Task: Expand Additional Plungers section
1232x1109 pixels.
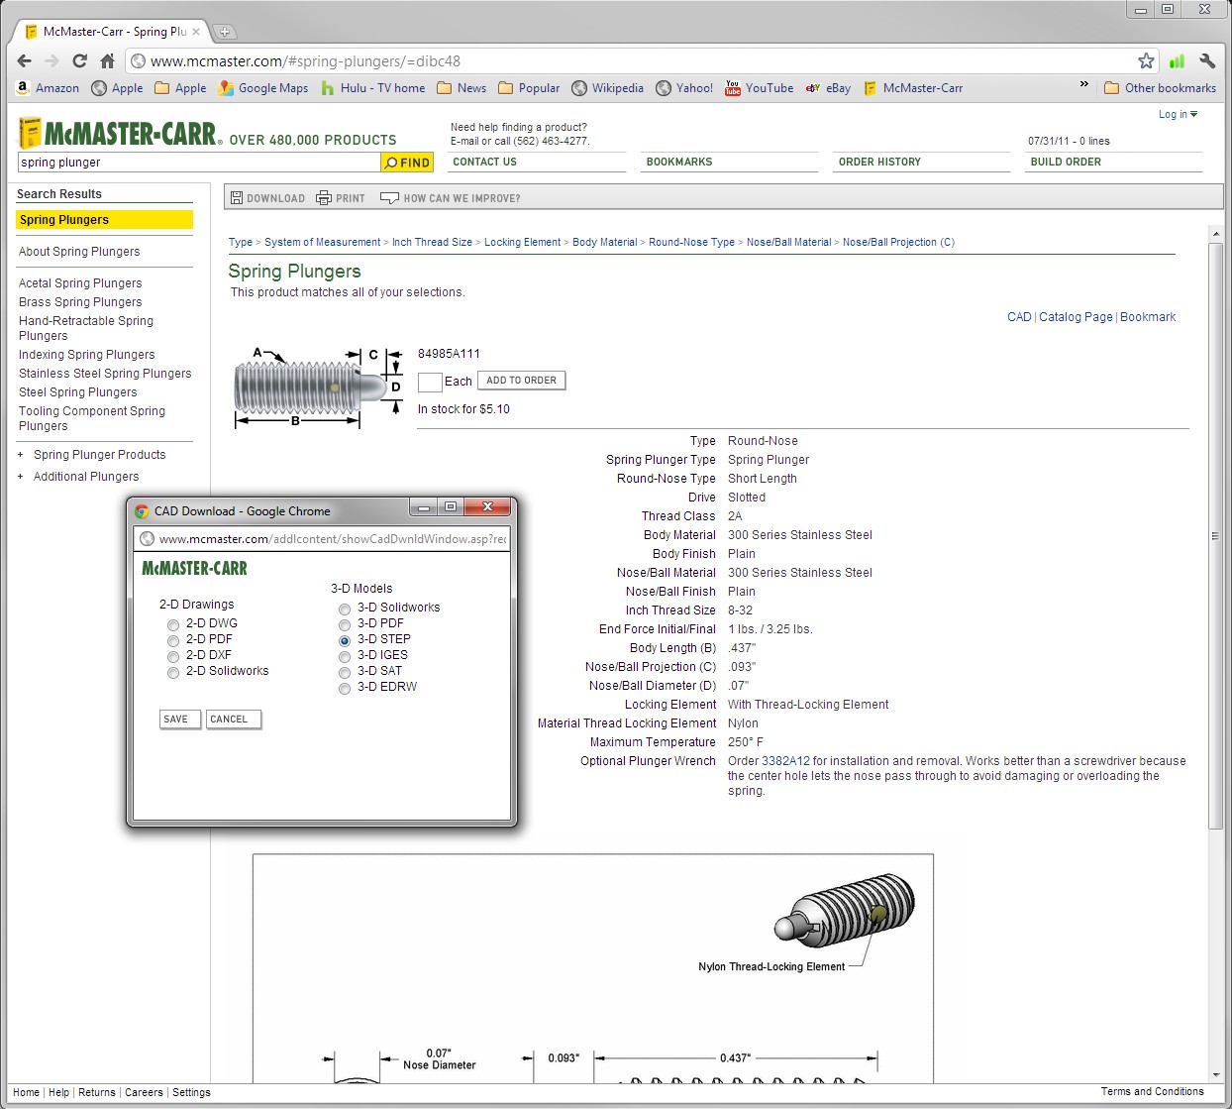Action: (x=86, y=477)
